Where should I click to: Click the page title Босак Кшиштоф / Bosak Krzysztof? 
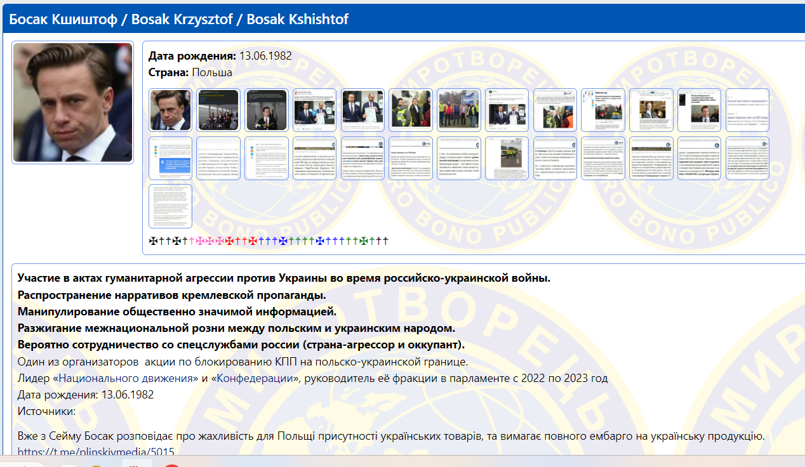(179, 19)
